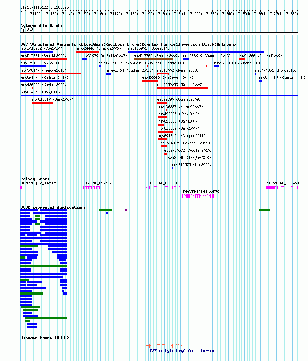This screenshot has height=361, width=308.
Task: Click the MPHOSPH10|NM_005791 gene label
Action: [x=201, y=192]
